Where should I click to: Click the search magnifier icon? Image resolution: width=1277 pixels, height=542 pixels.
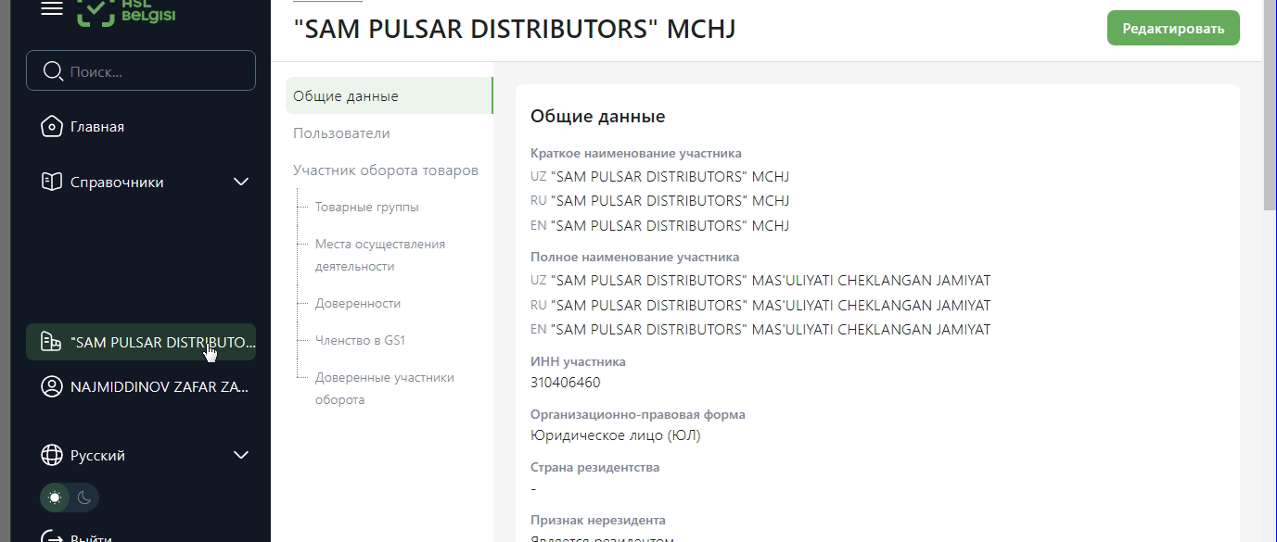point(53,71)
